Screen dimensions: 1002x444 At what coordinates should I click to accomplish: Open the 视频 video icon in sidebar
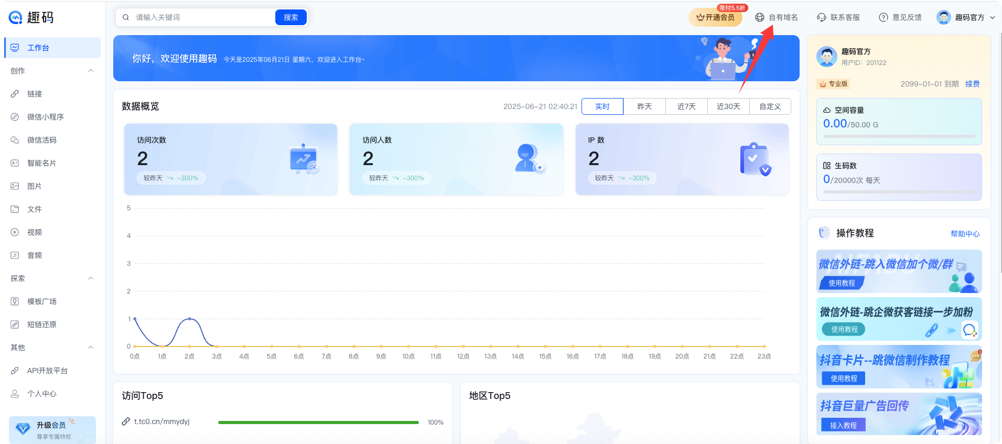coord(15,232)
